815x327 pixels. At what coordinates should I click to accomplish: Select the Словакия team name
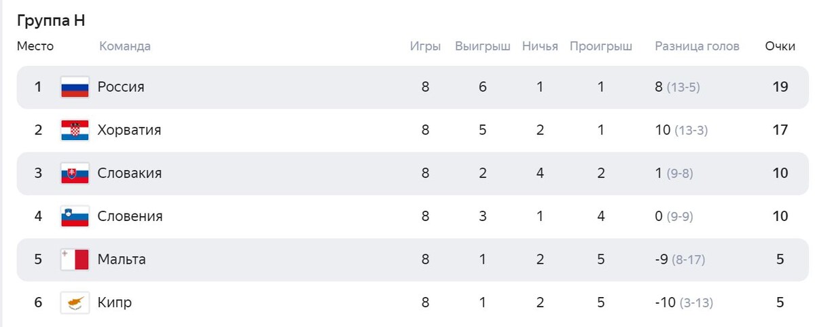(x=130, y=173)
